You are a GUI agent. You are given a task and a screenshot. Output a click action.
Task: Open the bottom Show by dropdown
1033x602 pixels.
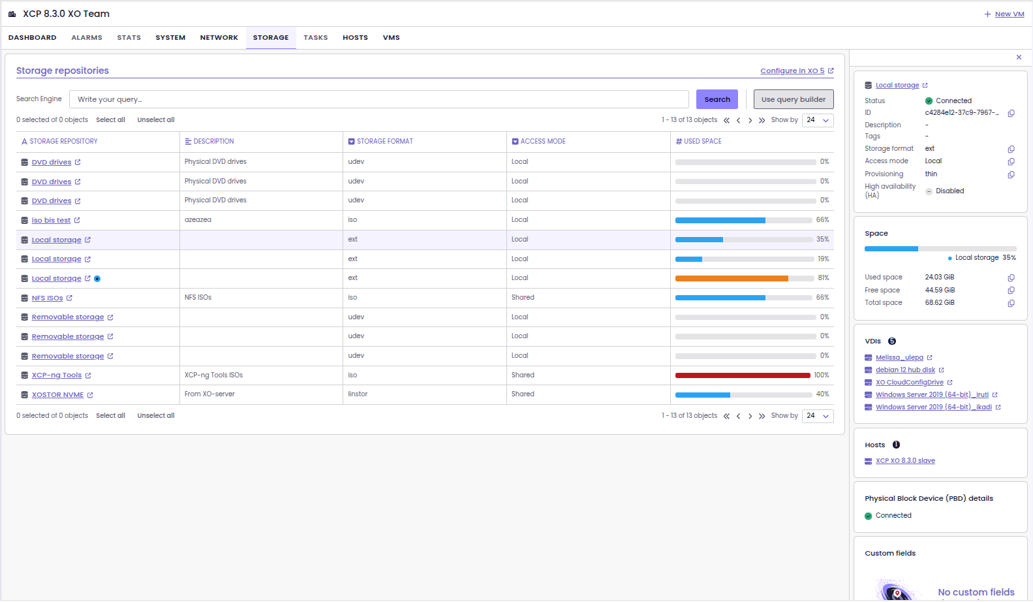click(x=817, y=416)
